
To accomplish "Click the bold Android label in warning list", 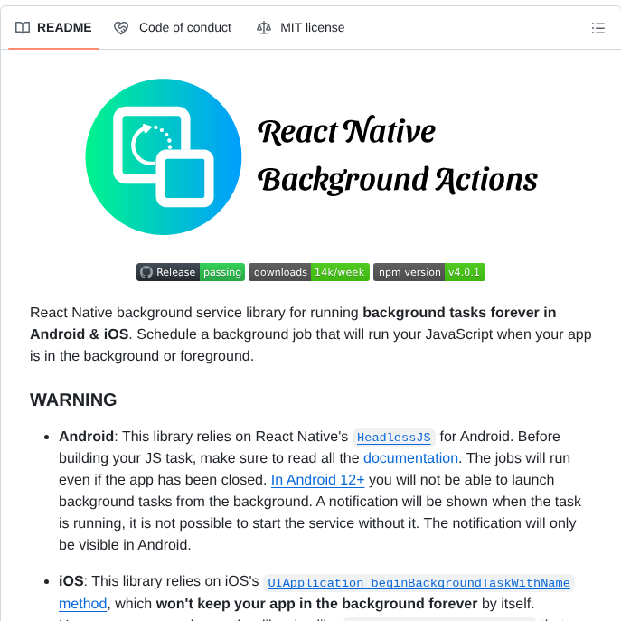I will [87, 437].
